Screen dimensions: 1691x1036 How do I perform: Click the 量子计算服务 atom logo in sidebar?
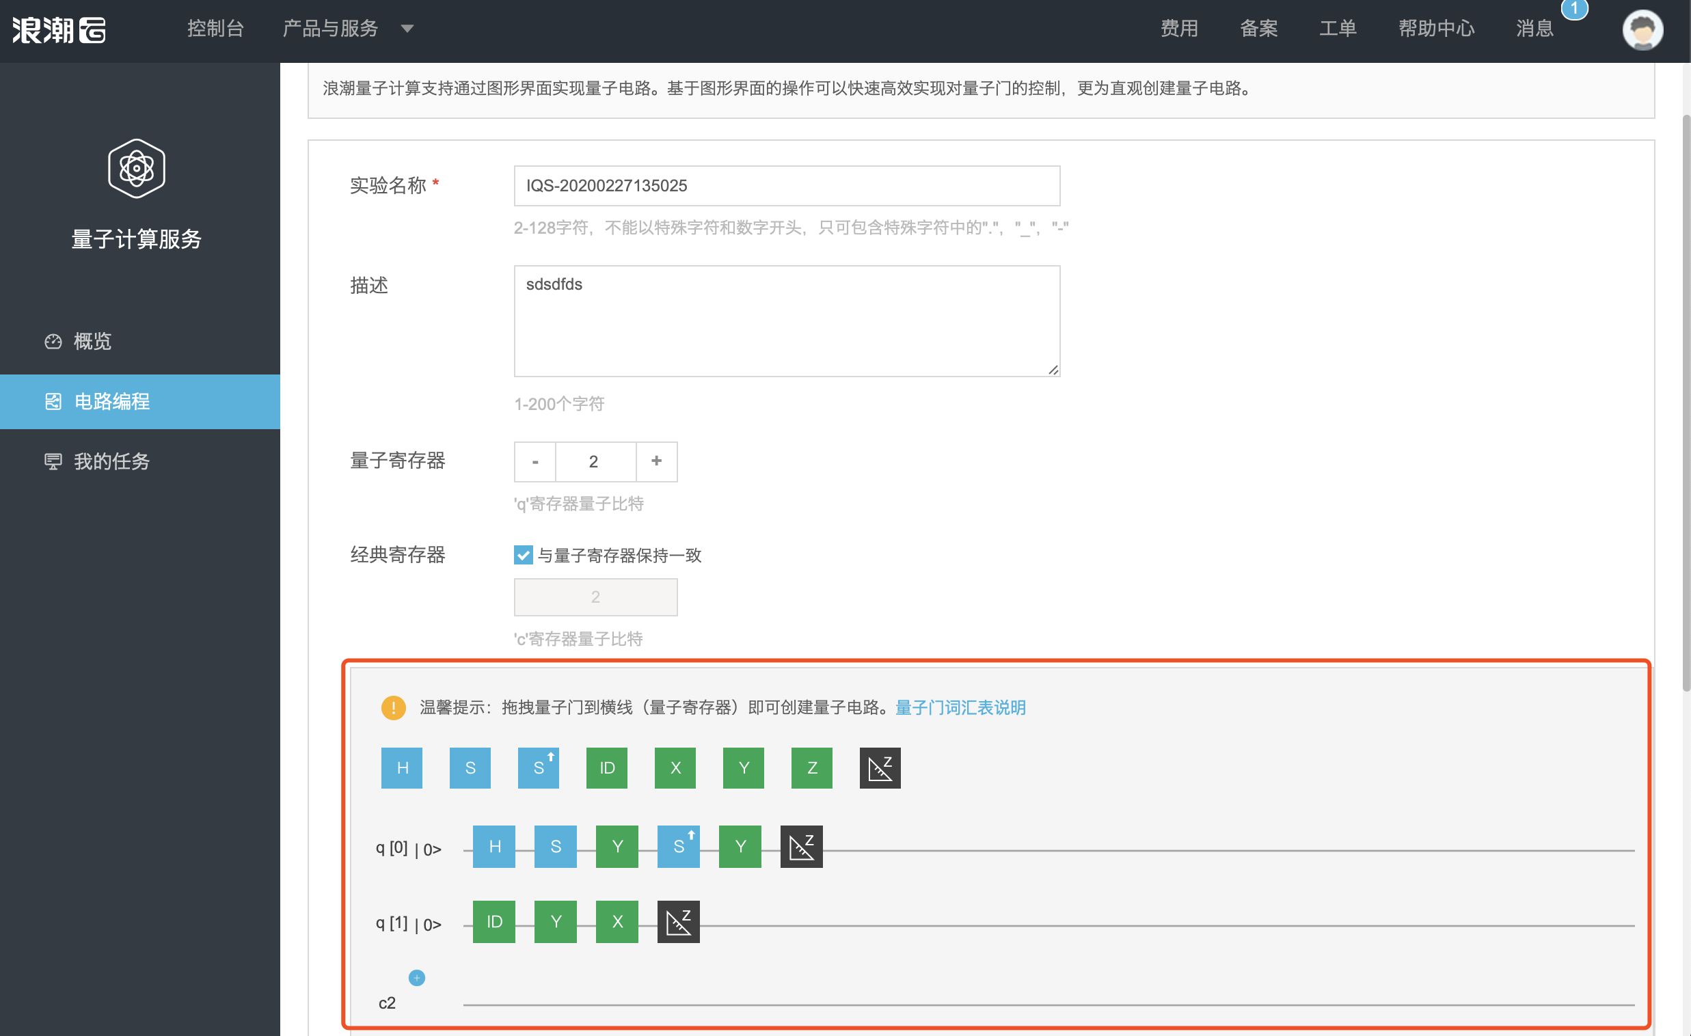(x=137, y=168)
